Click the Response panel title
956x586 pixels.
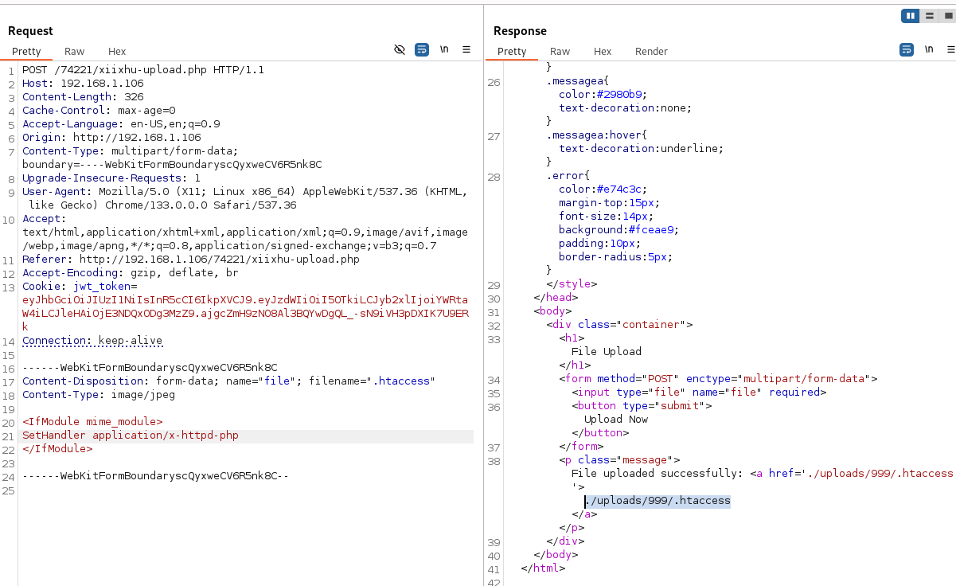[520, 31]
